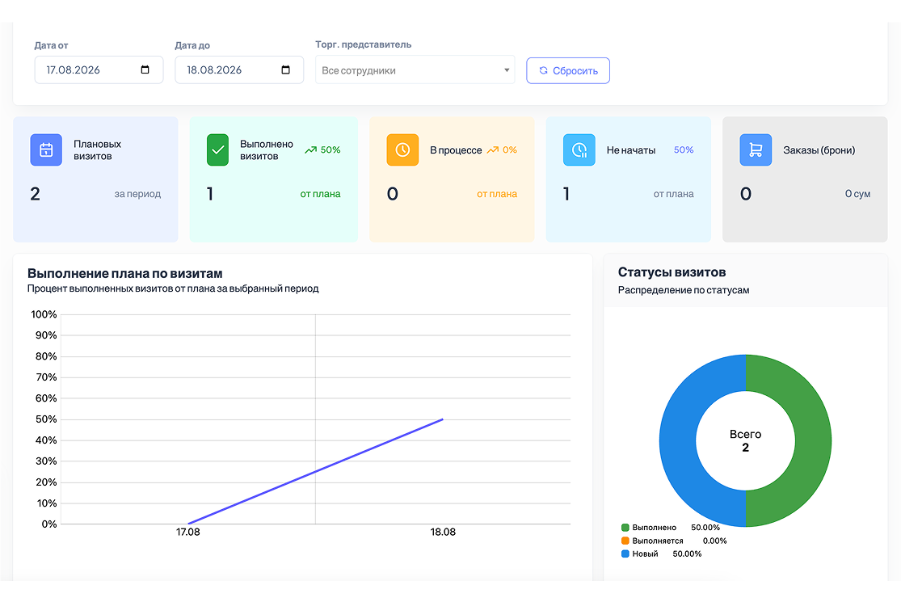This screenshot has height=602, width=901.
Task: Click the orange clock В процессе icon
Action: coord(402,150)
